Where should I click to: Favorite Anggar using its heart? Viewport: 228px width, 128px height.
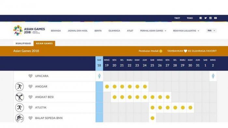(30, 87)
